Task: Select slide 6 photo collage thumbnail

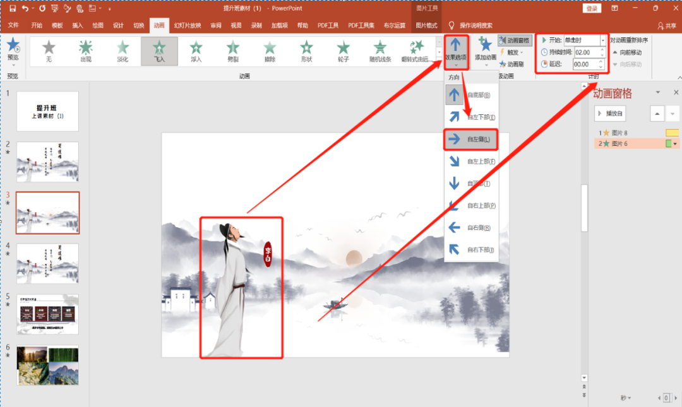Action: [47, 365]
